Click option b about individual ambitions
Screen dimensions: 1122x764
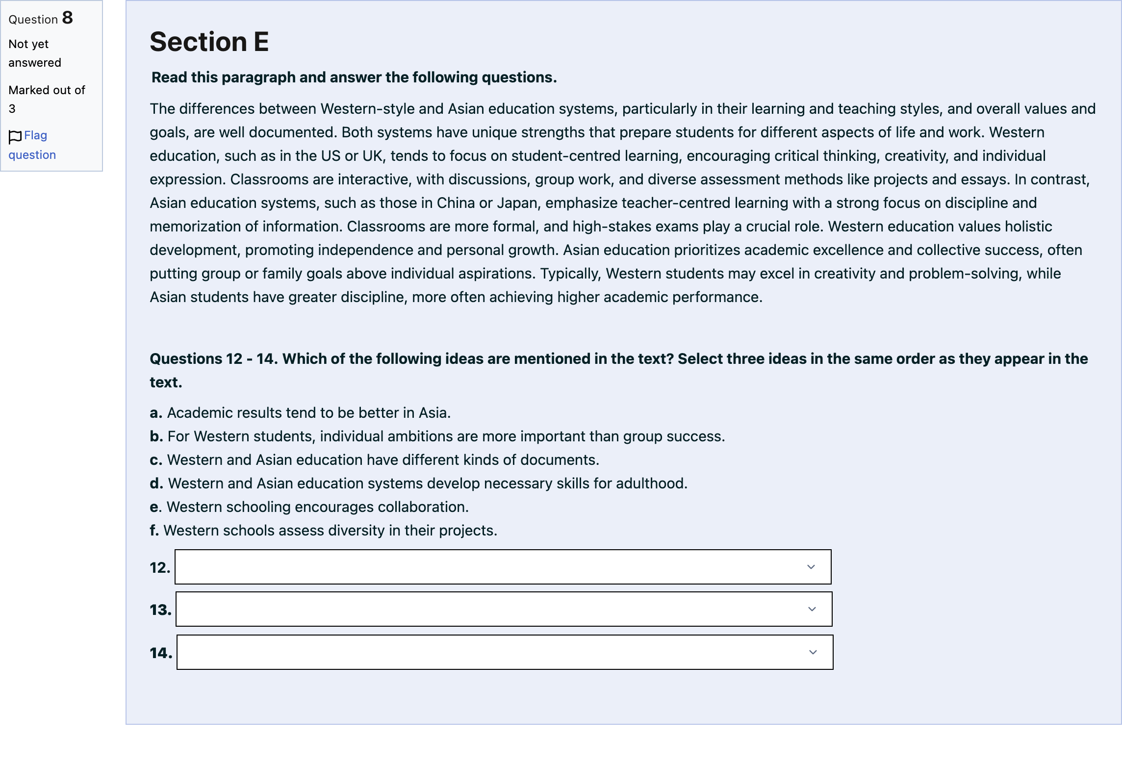pyautogui.click(x=437, y=436)
